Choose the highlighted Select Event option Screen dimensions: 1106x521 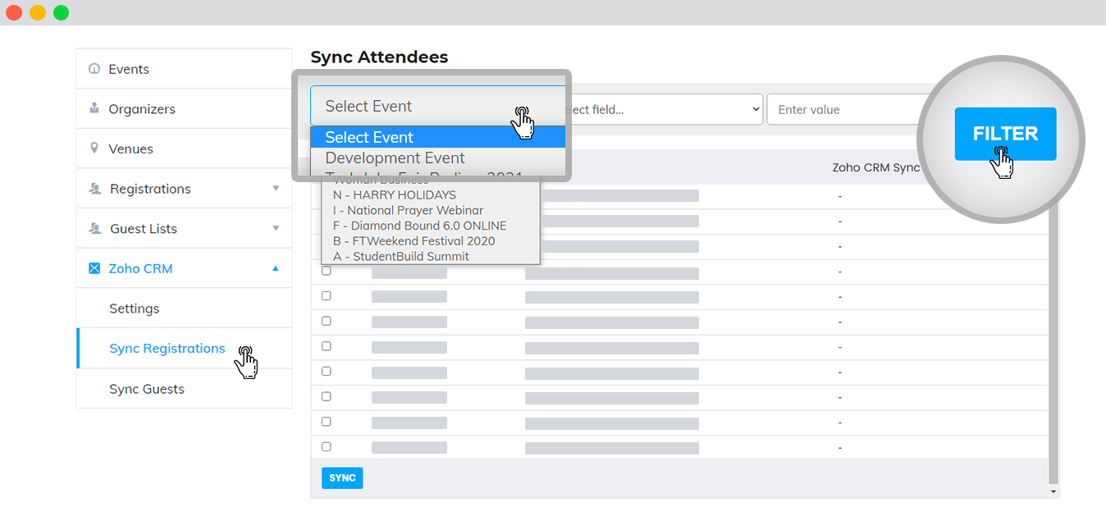click(438, 137)
